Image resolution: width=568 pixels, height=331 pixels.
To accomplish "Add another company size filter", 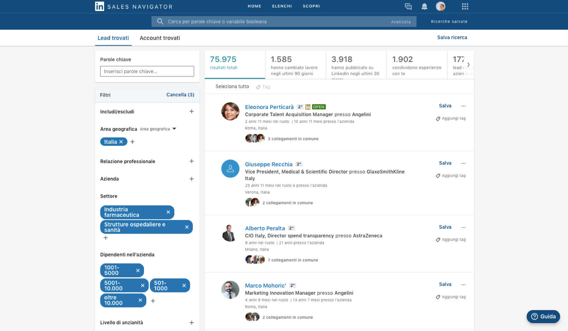I will coord(153,301).
